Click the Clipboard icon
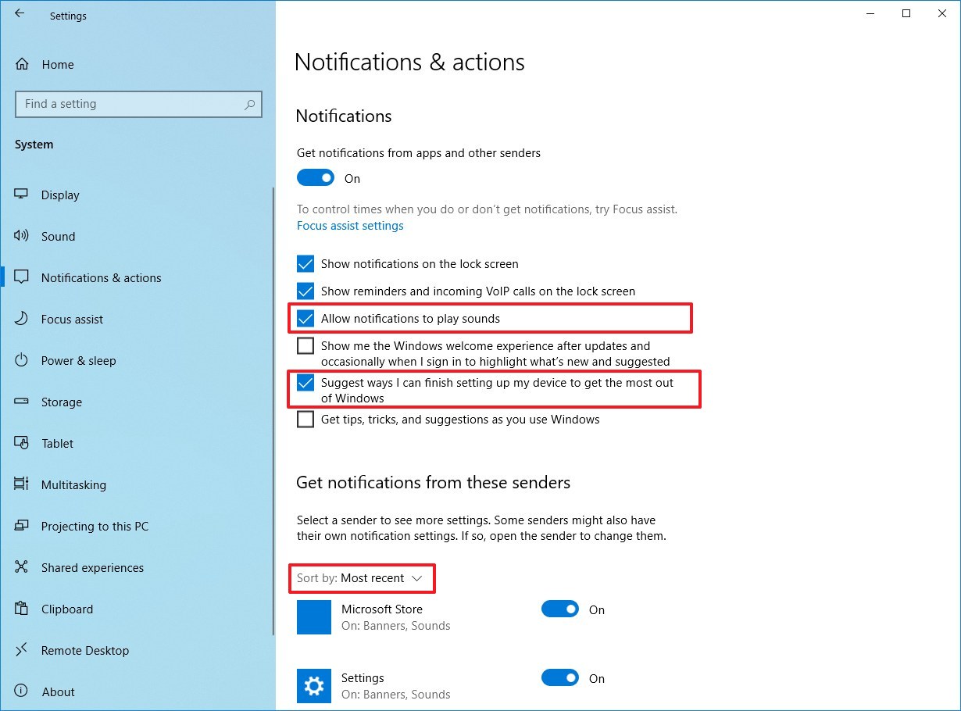This screenshot has width=961, height=711. pyautogui.click(x=22, y=609)
